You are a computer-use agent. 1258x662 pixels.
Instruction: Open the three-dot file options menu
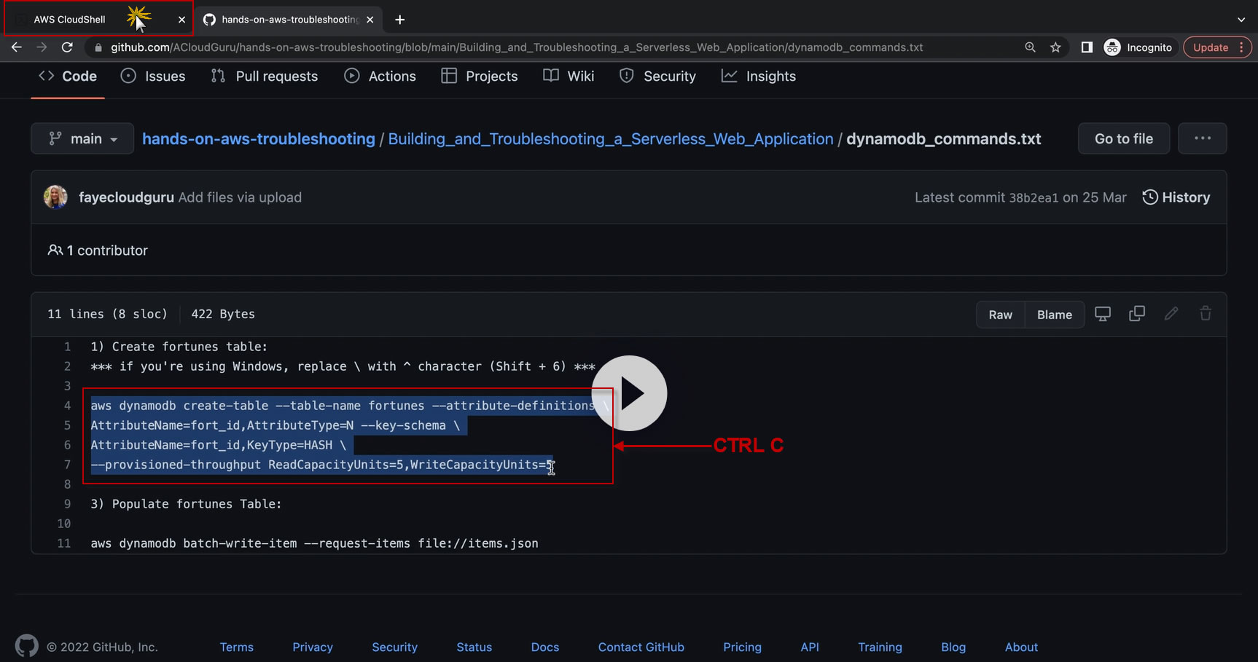click(1203, 138)
